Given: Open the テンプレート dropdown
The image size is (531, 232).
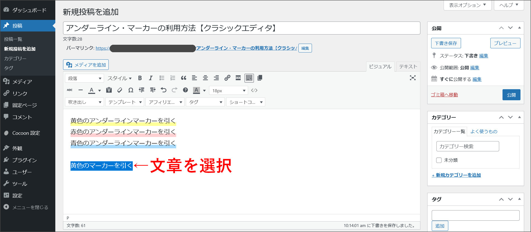Looking at the screenshot, I should tap(125, 102).
